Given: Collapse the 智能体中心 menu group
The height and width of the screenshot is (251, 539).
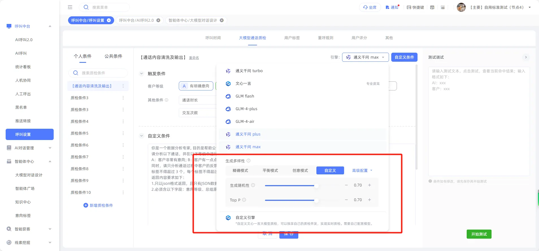Looking at the screenshot, I should [x=50, y=161].
